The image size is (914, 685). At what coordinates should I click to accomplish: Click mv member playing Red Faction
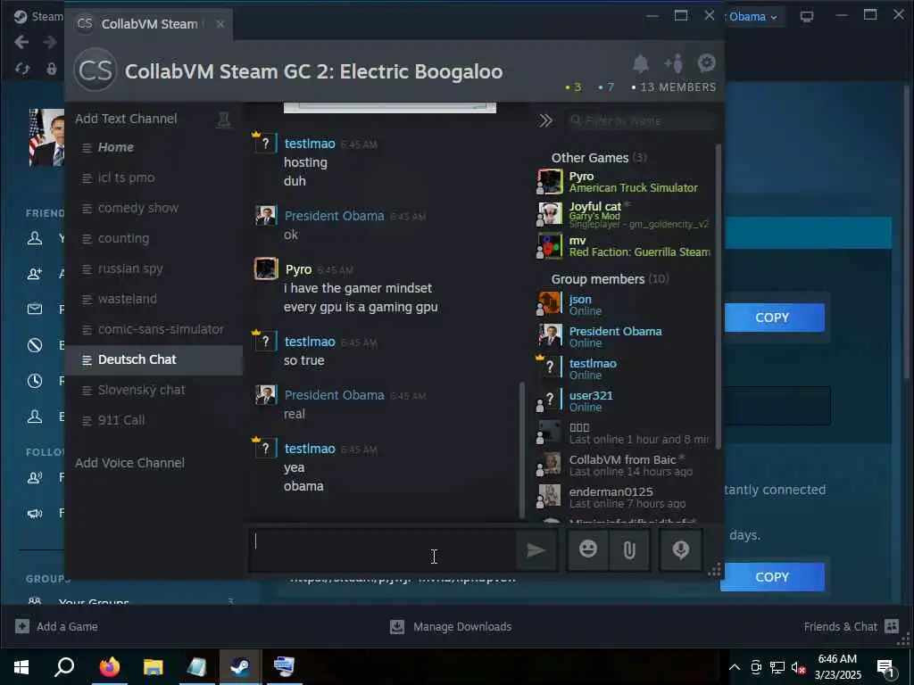pos(624,246)
